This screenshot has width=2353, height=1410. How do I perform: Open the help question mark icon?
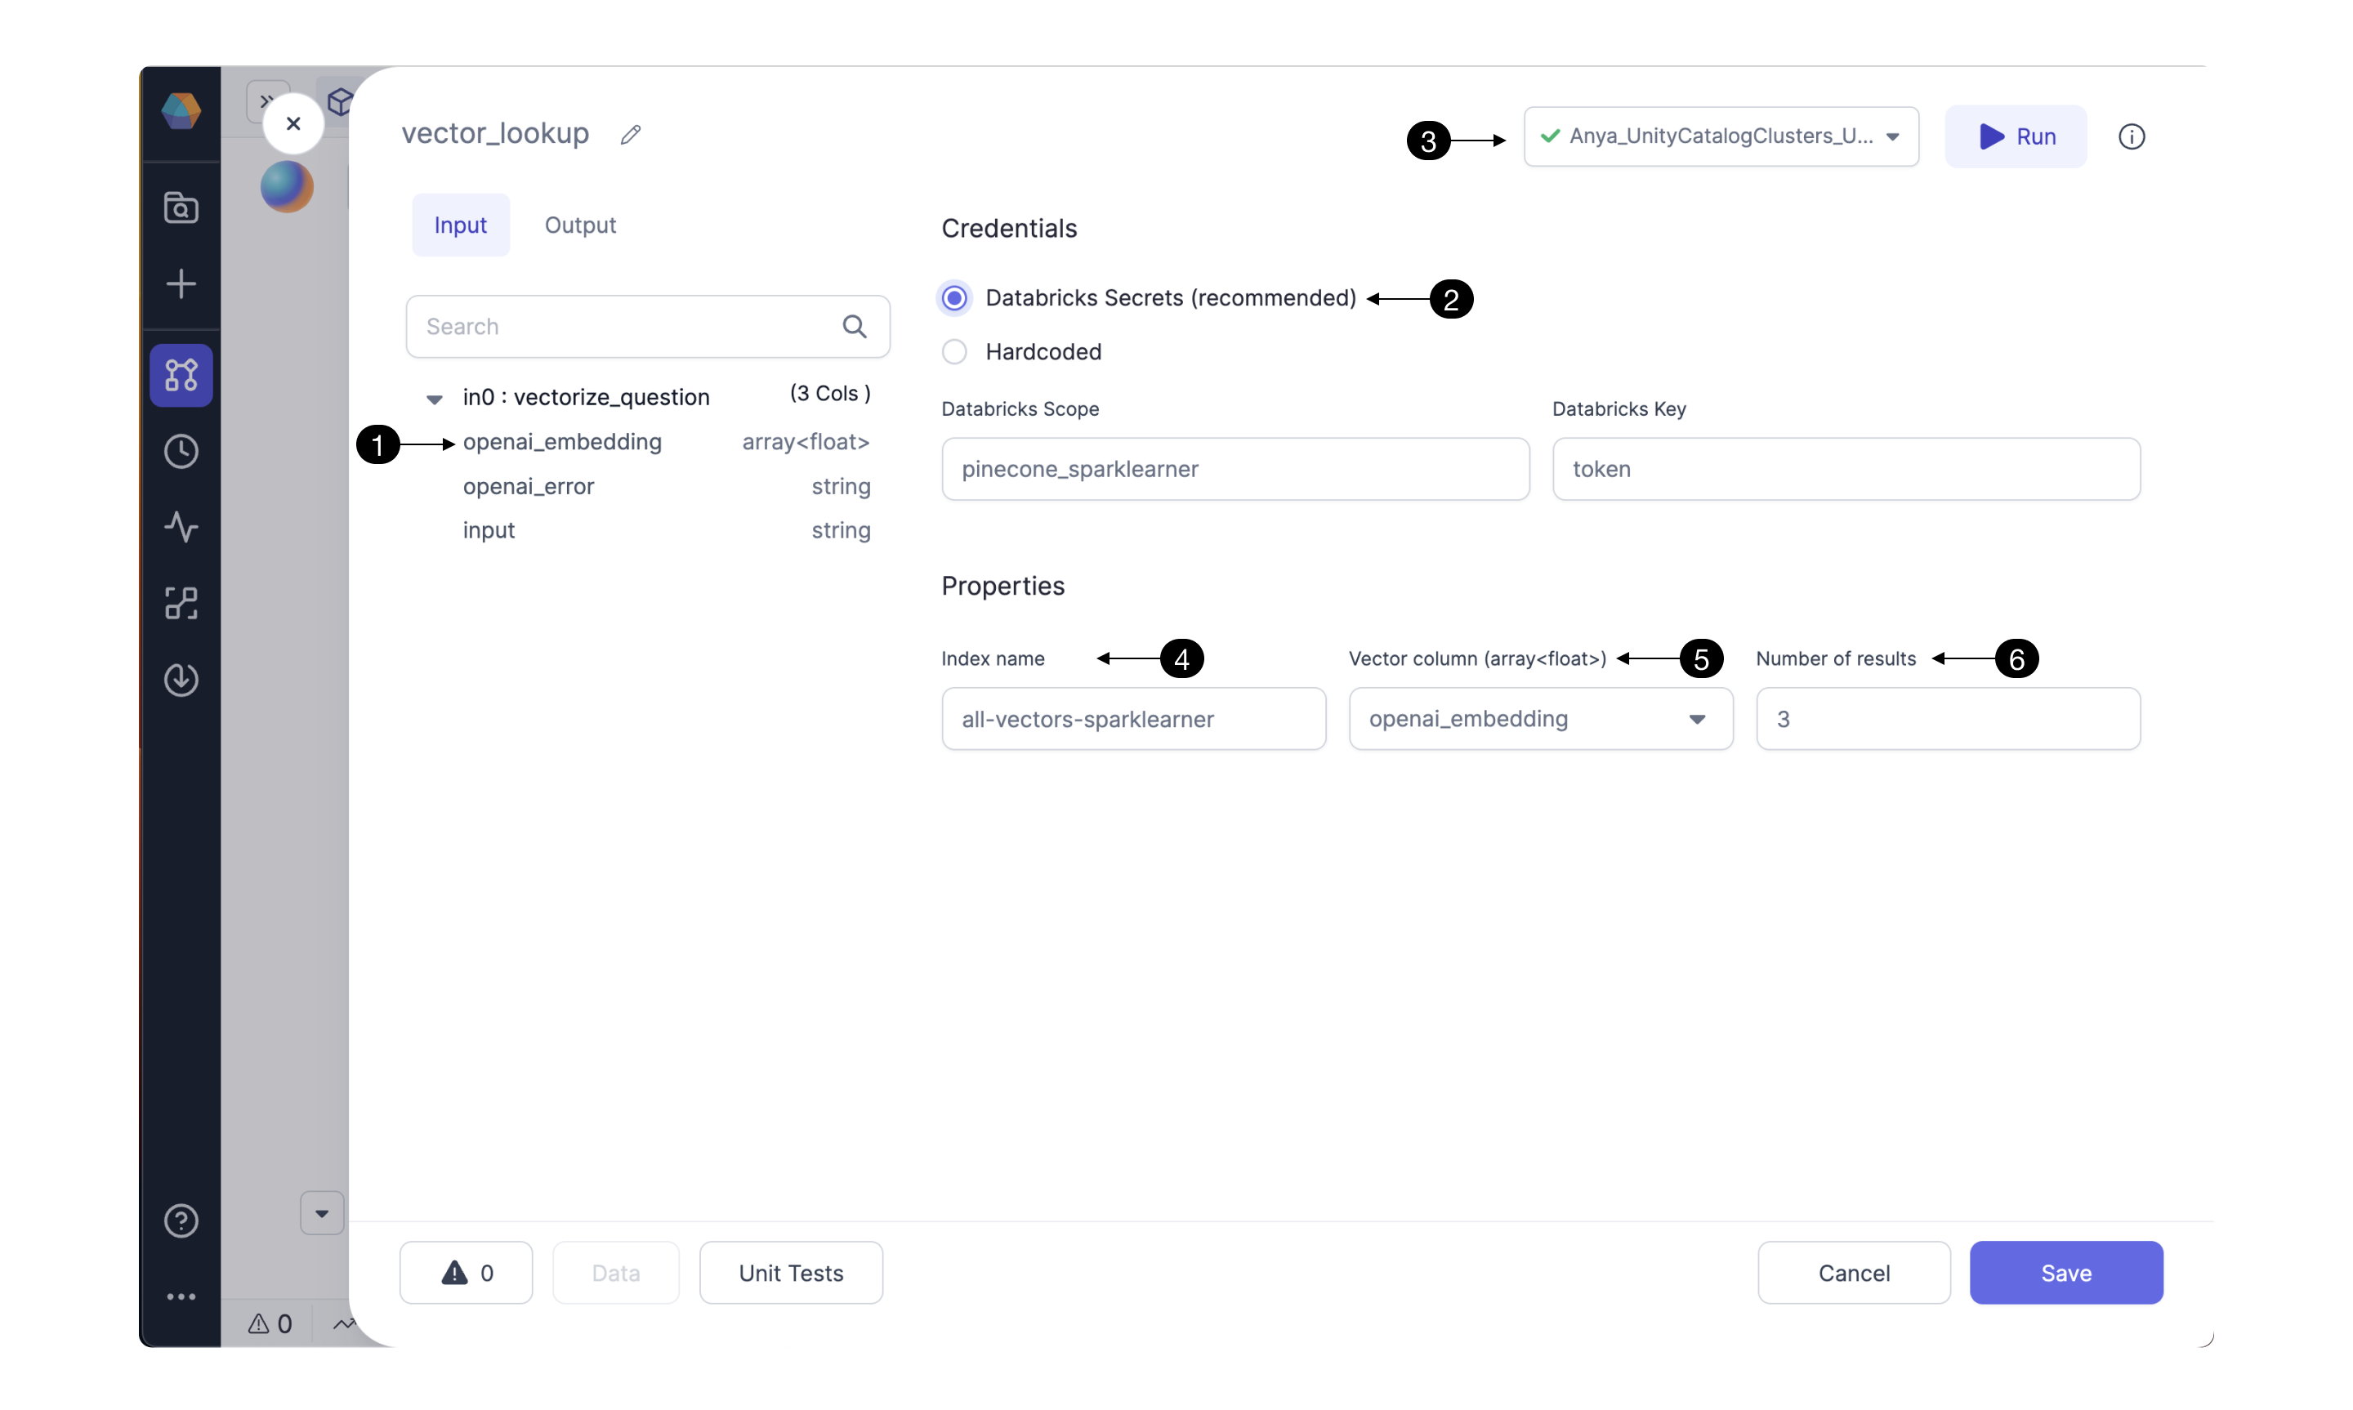point(181,1220)
